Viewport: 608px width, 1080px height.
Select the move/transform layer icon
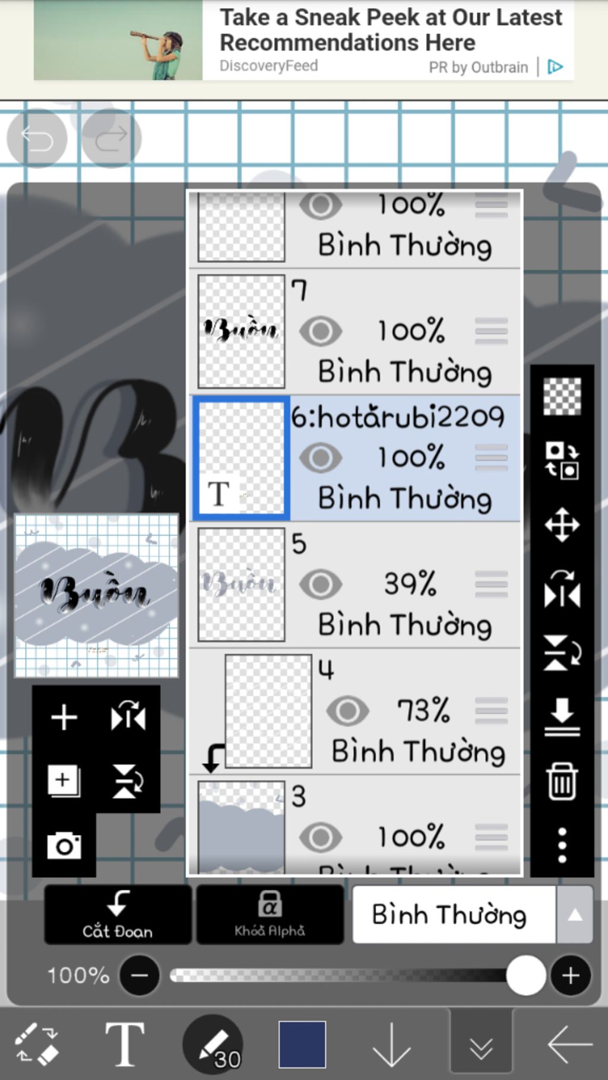[562, 525]
